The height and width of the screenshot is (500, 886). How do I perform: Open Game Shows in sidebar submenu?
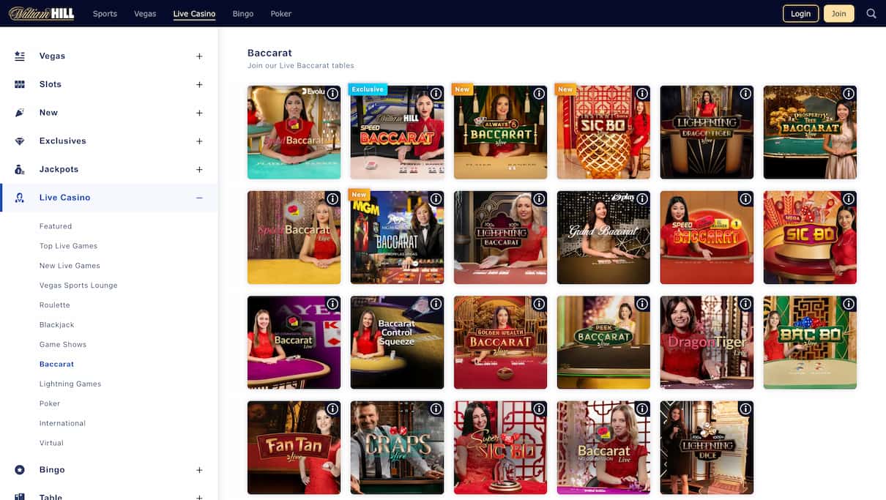click(63, 345)
